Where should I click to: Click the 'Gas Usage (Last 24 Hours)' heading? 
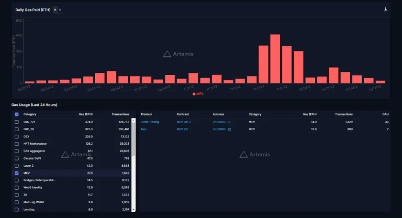click(x=34, y=105)
